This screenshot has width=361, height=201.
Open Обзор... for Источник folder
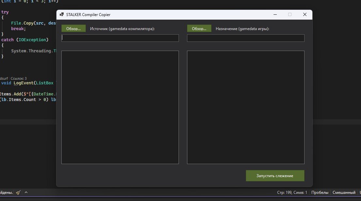tap(73, 28)
